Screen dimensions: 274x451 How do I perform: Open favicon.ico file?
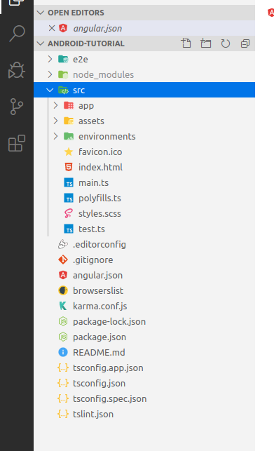pyautogui.click(x=100, y=152)
